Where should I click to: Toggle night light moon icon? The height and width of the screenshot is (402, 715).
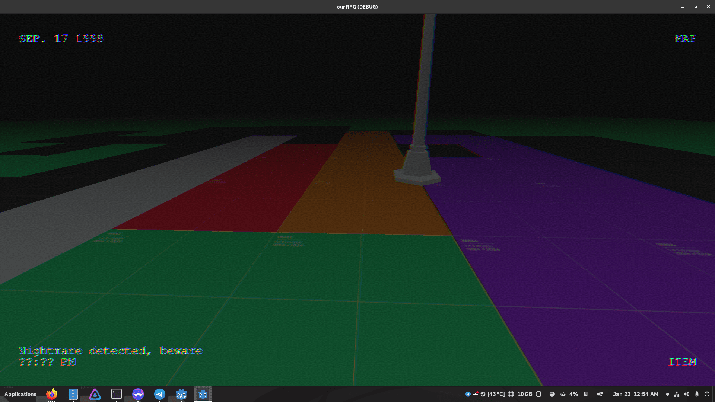(586, 394)
